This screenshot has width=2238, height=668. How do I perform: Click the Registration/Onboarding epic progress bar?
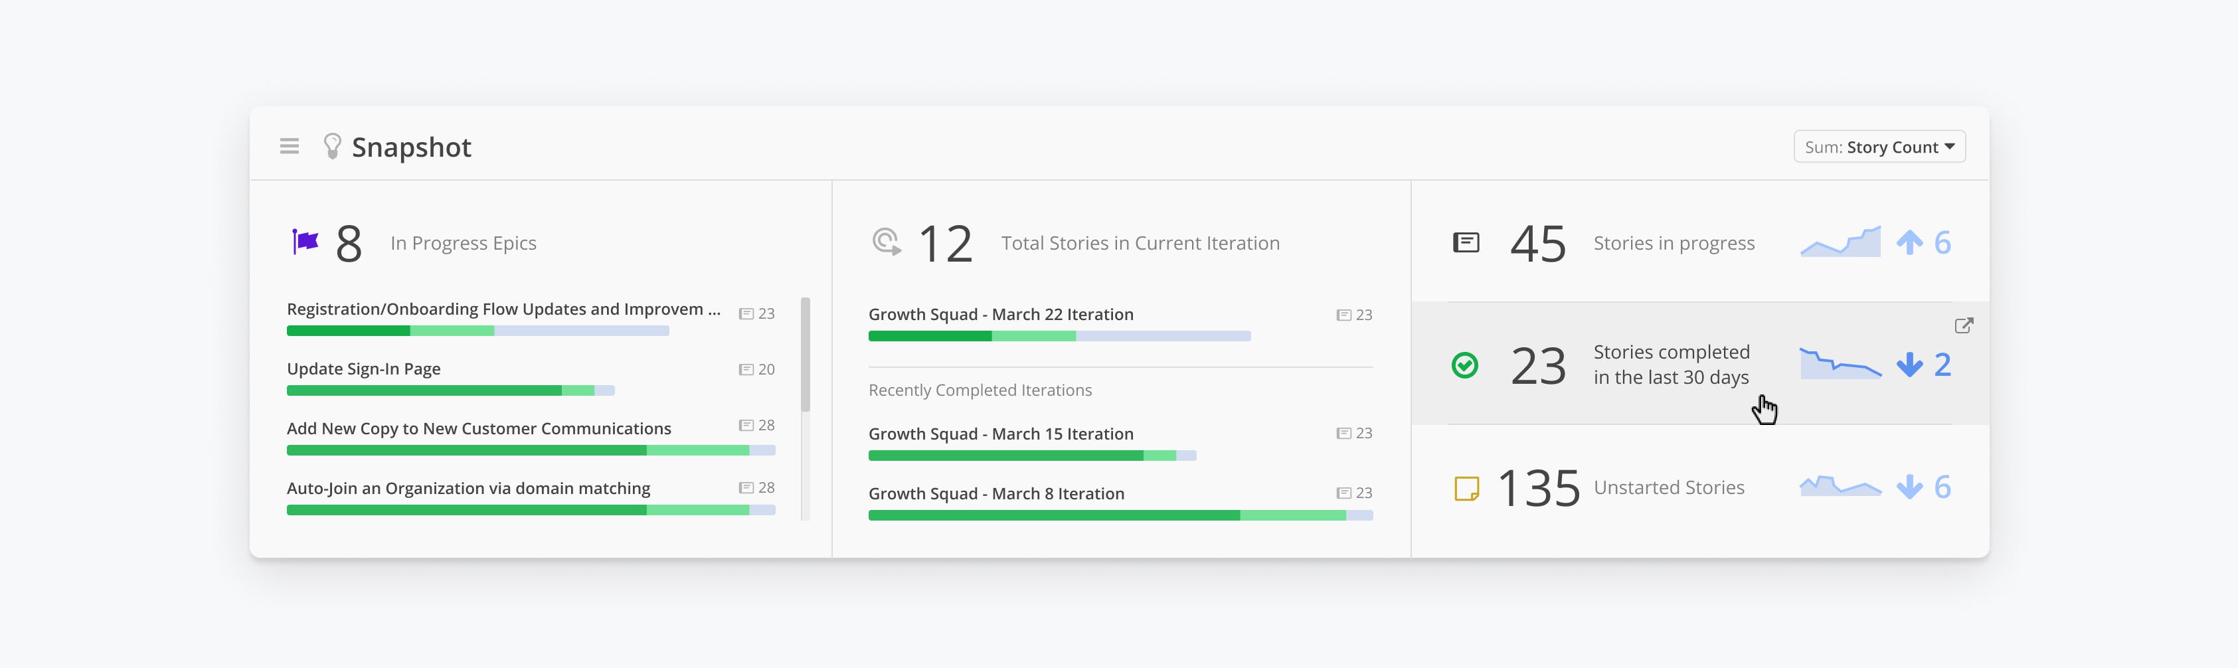(478, 331)
